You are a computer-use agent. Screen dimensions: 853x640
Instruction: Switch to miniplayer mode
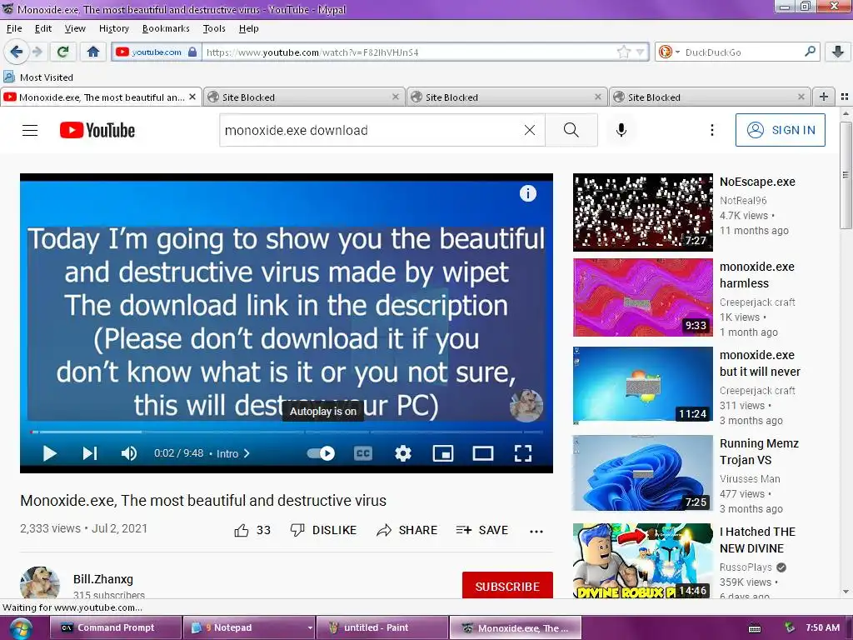pyautogui.click(x=443, y=453)
